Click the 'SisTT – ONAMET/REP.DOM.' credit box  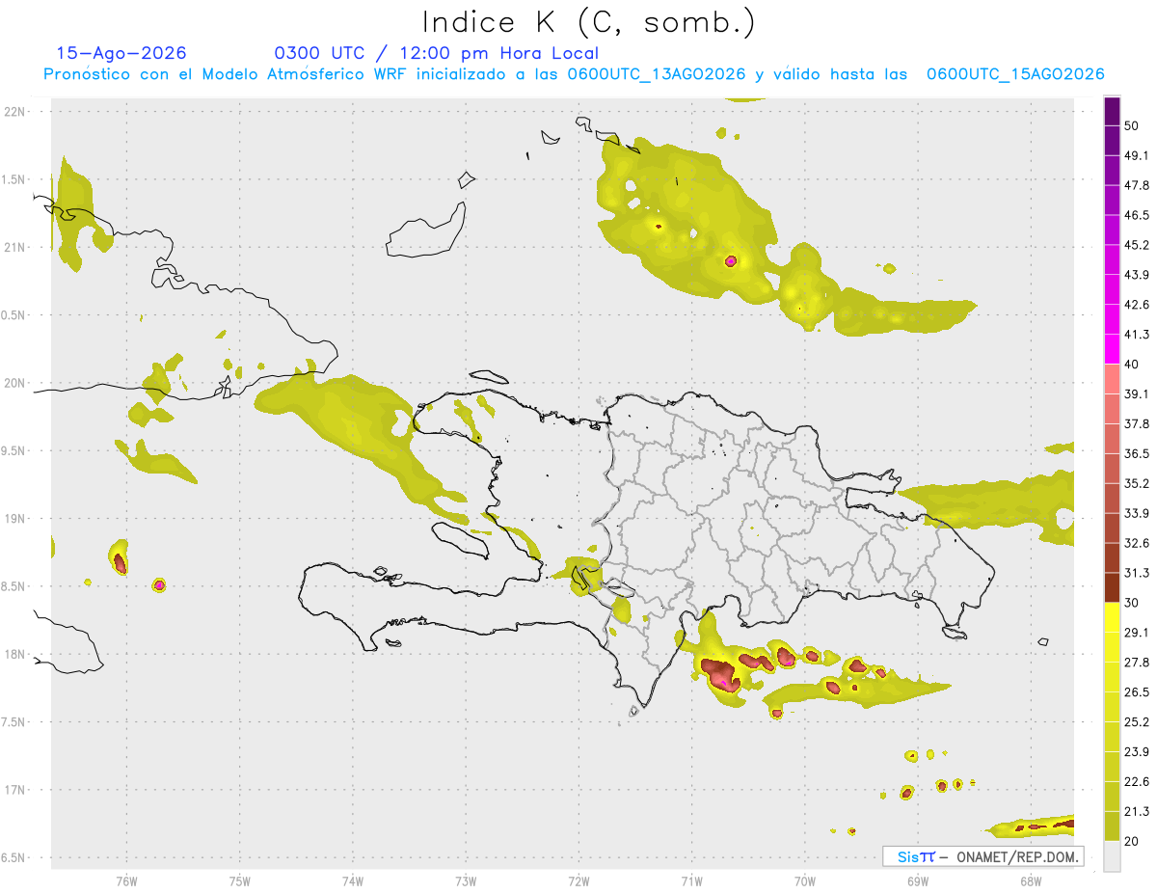982,856
